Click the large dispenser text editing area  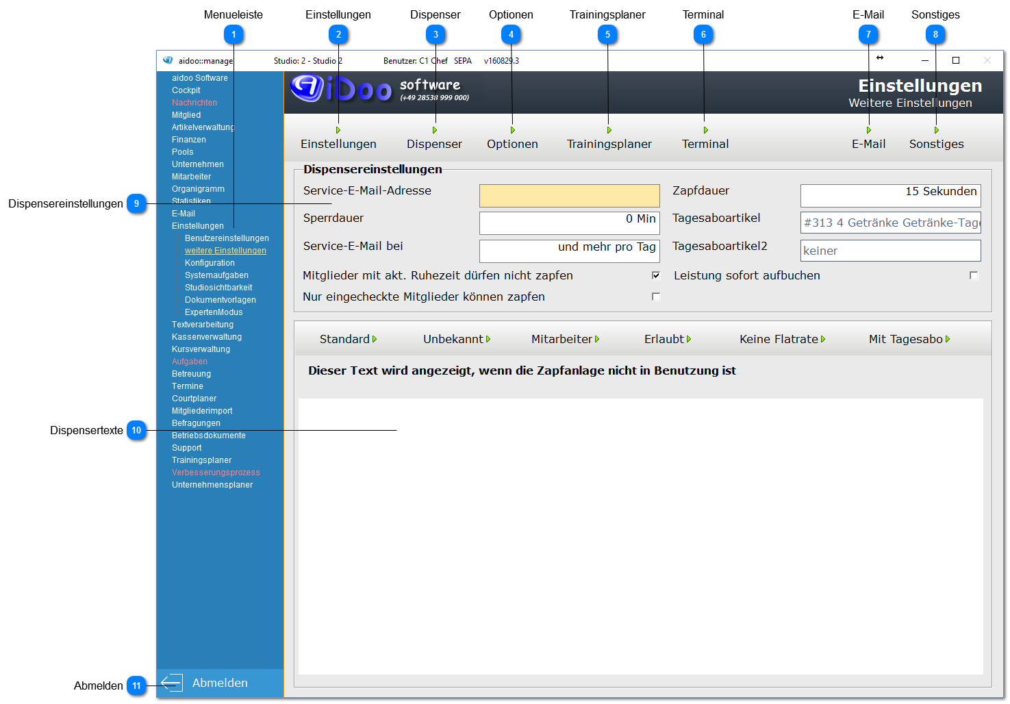point(641,536)
